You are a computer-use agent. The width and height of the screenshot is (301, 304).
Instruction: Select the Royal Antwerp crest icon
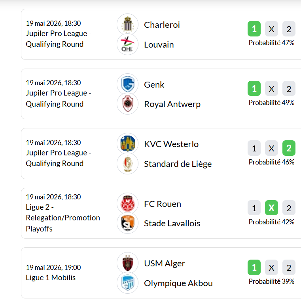127,104
